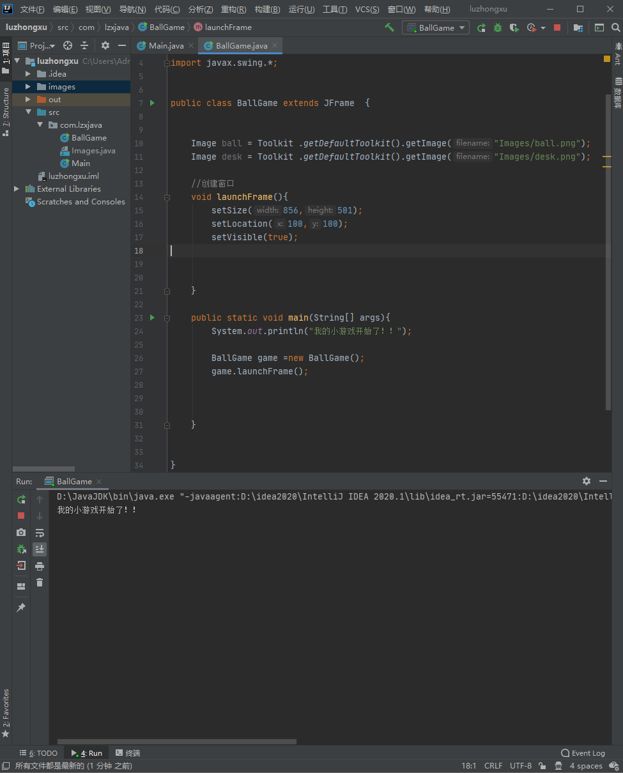Image resolution: width=623 pixels, height=773 pixels.
Task: Dump threads with the camera icon
Action: tap(21, 532)
